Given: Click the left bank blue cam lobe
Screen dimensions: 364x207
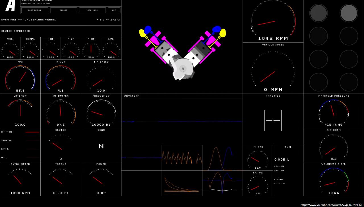Looking at the screenshot, I should (x=148, y=30).
